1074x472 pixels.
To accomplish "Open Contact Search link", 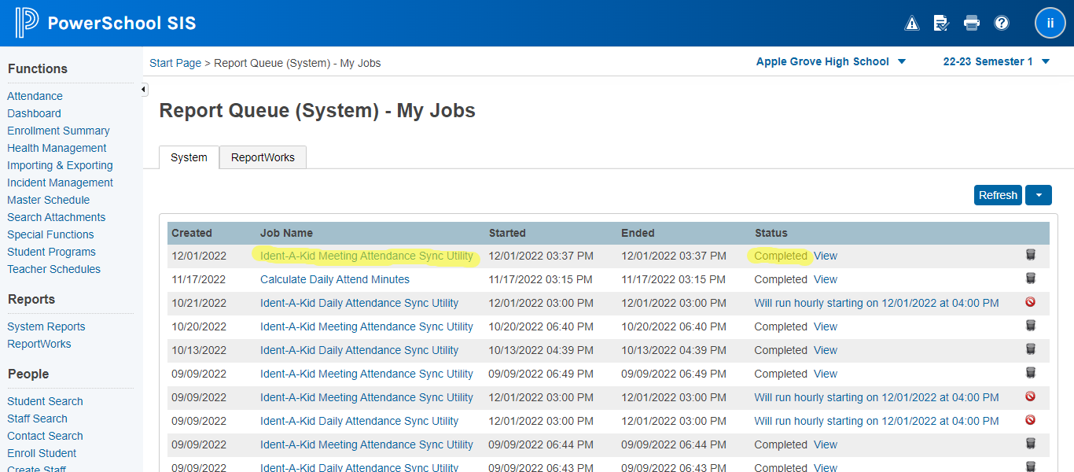I will pyautogui.click(x=45, y=436).
